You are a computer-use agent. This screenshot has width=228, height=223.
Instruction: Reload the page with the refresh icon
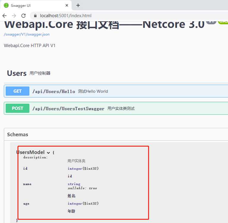click(23, 15)
